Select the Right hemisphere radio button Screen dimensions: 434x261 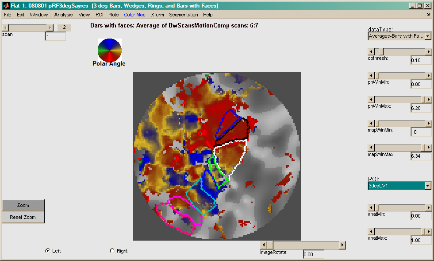click(112, 251)
